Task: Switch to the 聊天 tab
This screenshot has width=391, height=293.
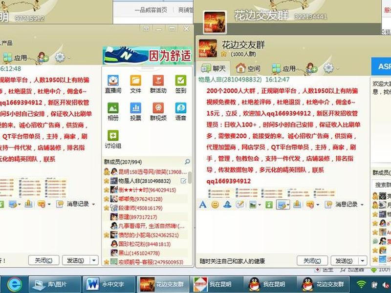Action: 213,68
